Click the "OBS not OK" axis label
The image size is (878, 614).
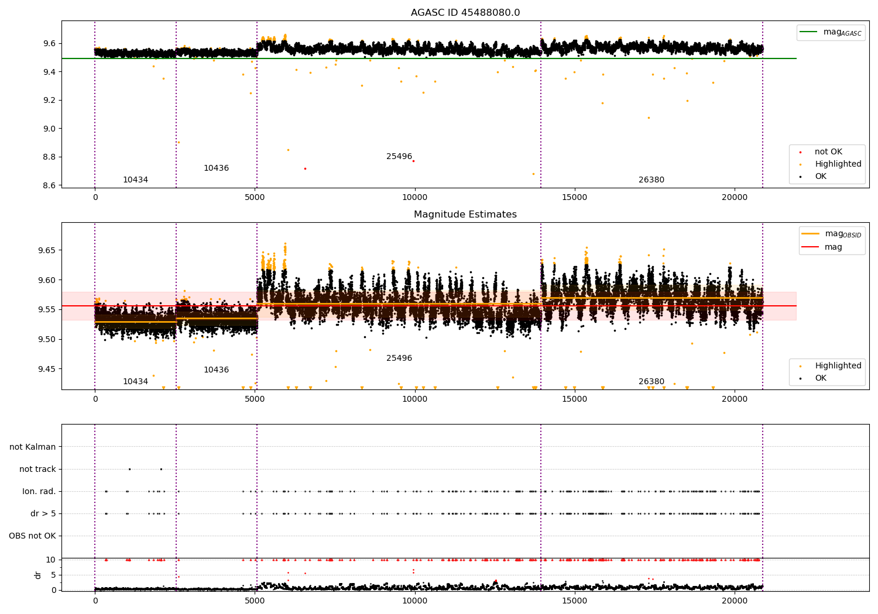coord(32,536)
